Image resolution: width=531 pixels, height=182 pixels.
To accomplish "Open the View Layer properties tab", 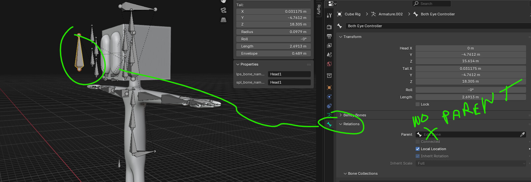I will (329, 46).
